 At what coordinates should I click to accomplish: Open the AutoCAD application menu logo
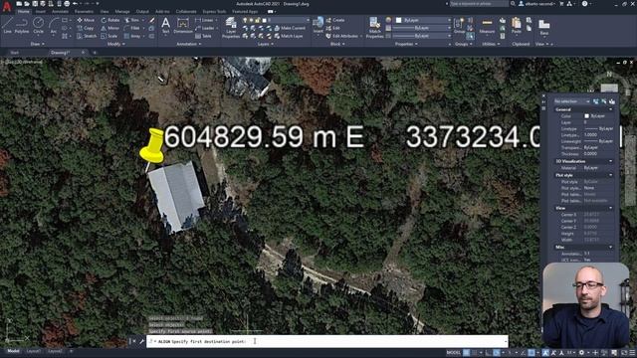click(7, 7)
